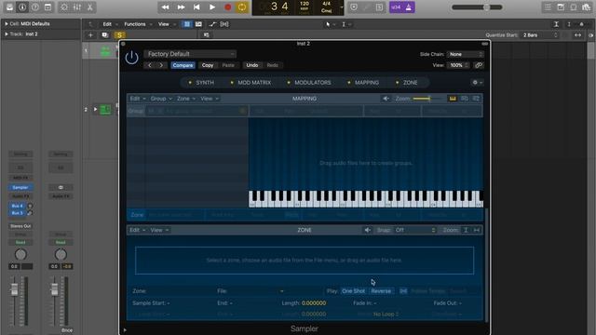Open the List Editors button
The image size is (596, 335).
(548, 7)
